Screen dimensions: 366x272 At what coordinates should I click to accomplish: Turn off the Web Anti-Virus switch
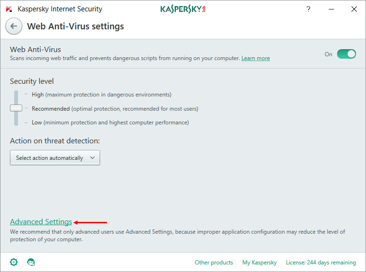pos(347,54)
